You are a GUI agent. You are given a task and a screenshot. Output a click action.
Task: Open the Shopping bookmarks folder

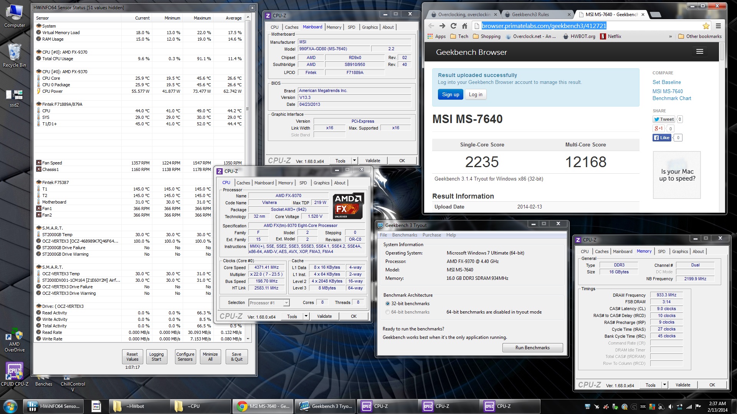(487, 36)
